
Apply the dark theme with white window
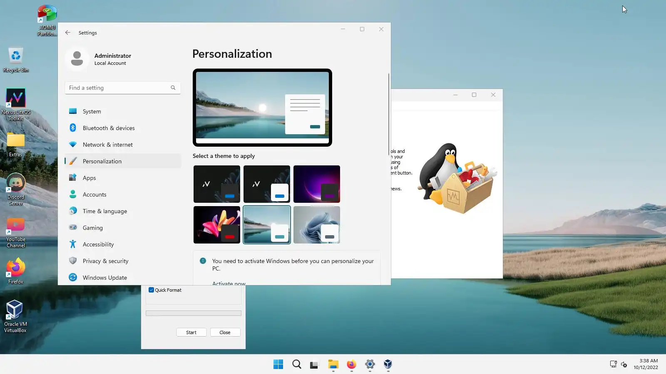[x=267, y=184]
